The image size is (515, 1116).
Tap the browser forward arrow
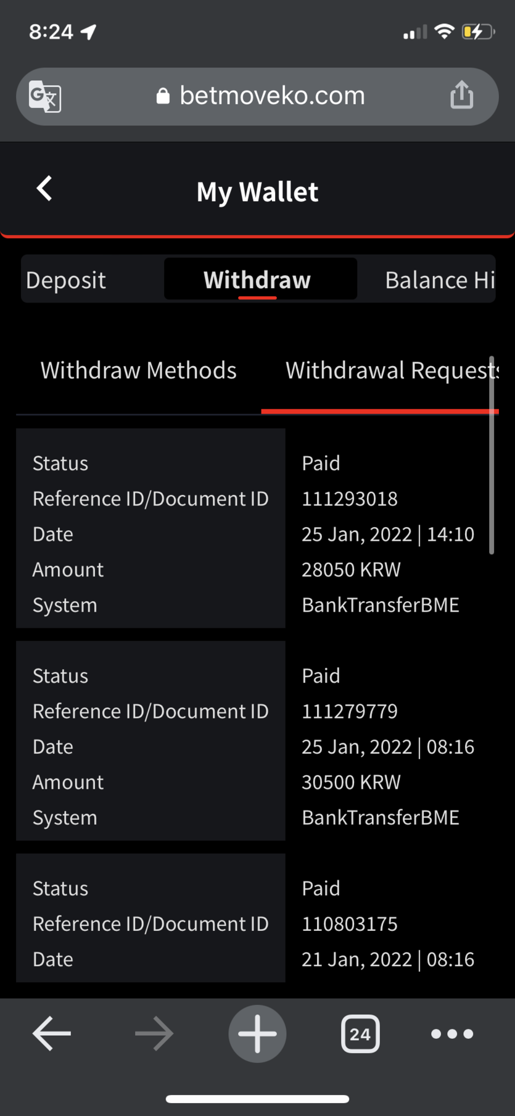point(154,1033)
